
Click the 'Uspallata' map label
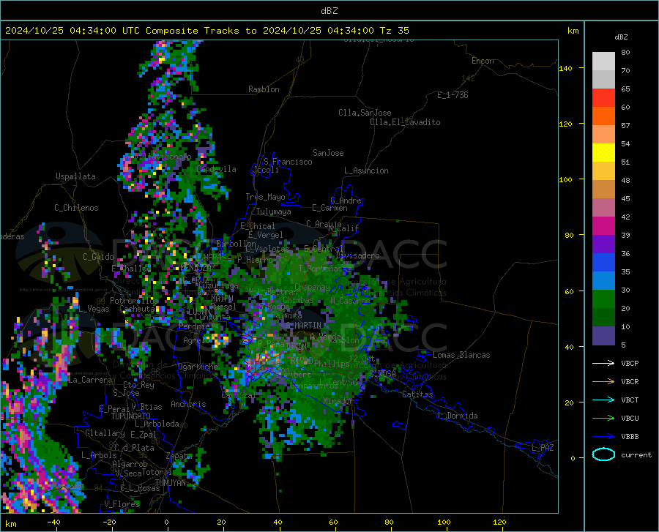(x=75, y=176)
